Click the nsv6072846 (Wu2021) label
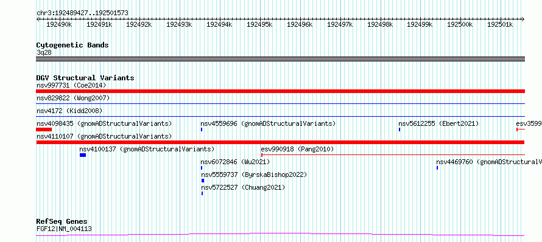This screenshot has height=242, width=542. 235,162
